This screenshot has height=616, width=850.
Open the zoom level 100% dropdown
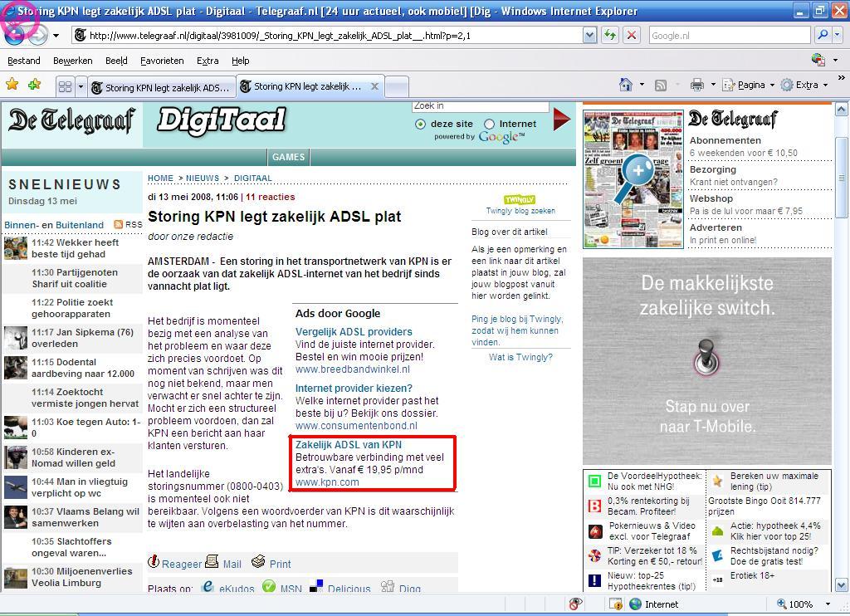point(828,604)
